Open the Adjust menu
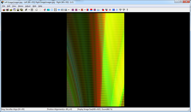 click(28, 6)
